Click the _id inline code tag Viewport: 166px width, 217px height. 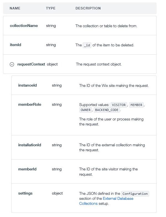click(87, 45)
